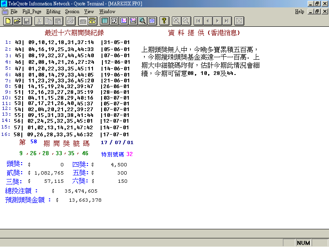Screen dimensions: 329x247
Task: Click draw 56 numbers 02,24,25,32,35,45:01
Action: click(x=60, y=121)
